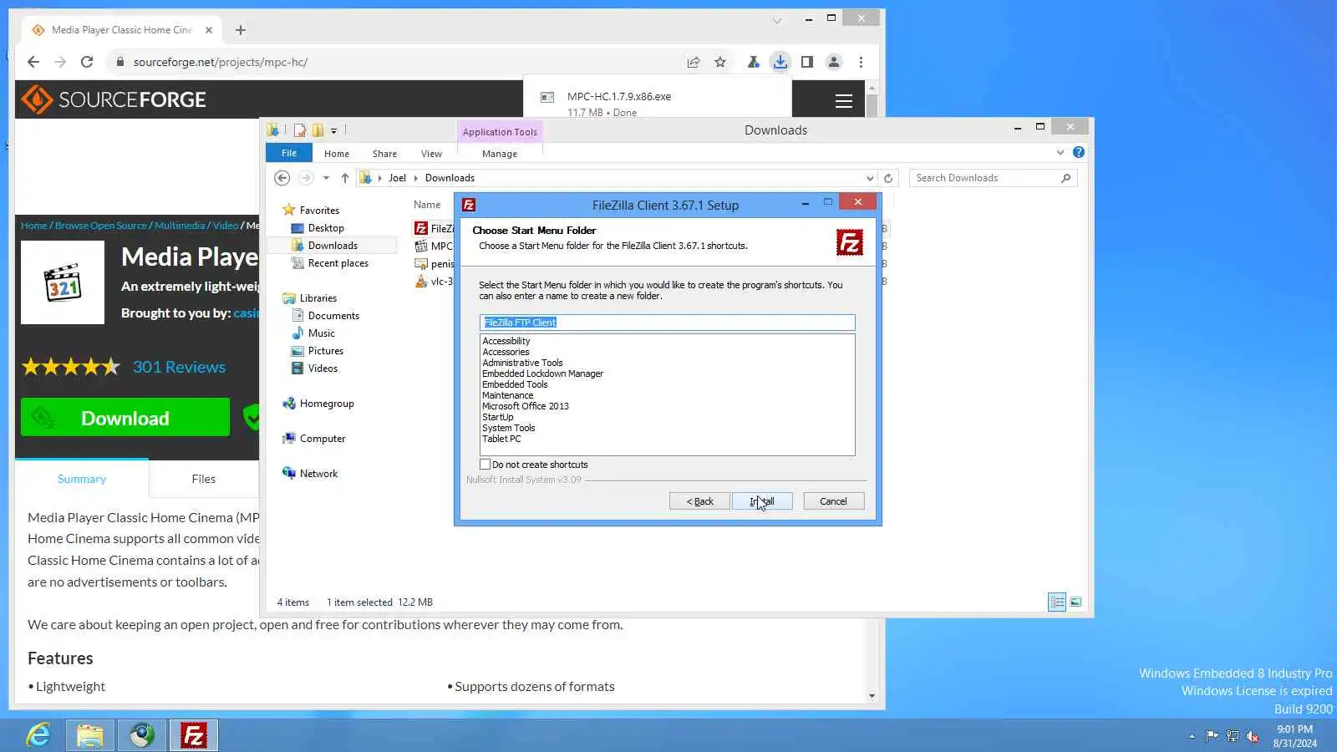Open the Explorer recent locations dropdown
The width and height of the screenshot is (1337, 752).
click(x=326, y=178)
